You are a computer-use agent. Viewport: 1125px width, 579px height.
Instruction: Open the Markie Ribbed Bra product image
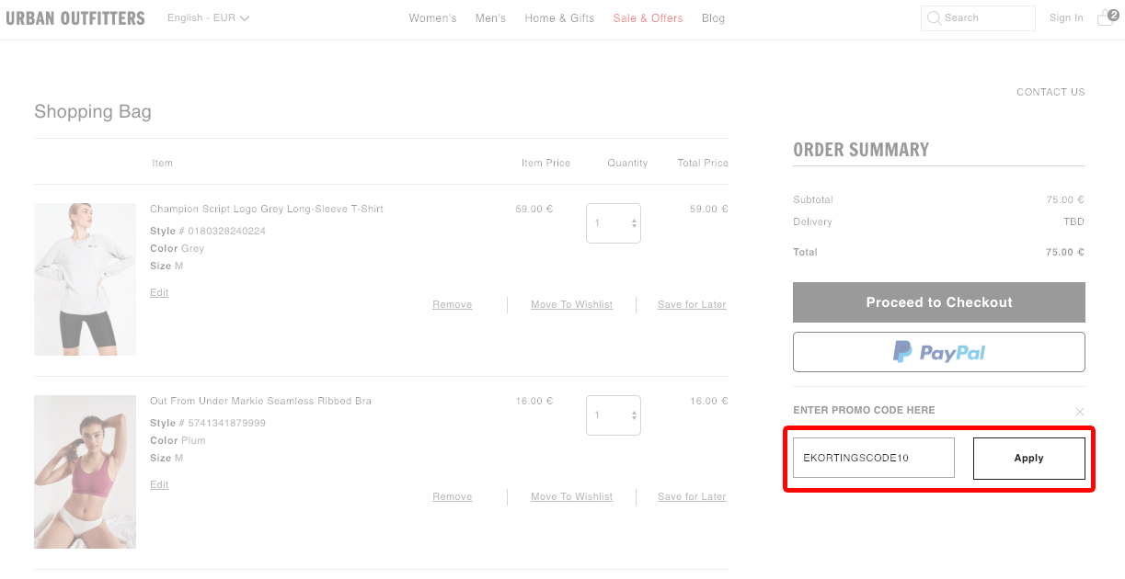[85, 471]
